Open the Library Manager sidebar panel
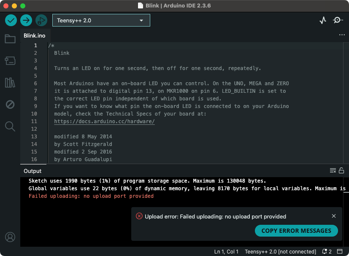 10,83
